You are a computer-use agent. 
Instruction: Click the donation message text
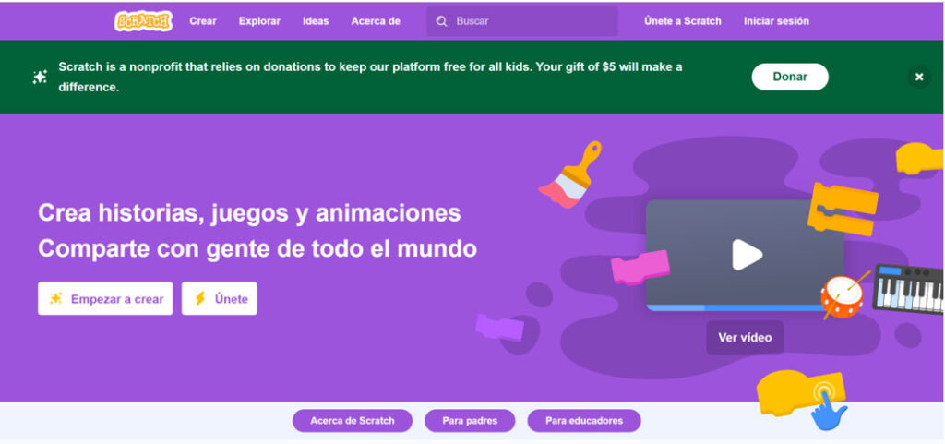click(x=371, y=77)
